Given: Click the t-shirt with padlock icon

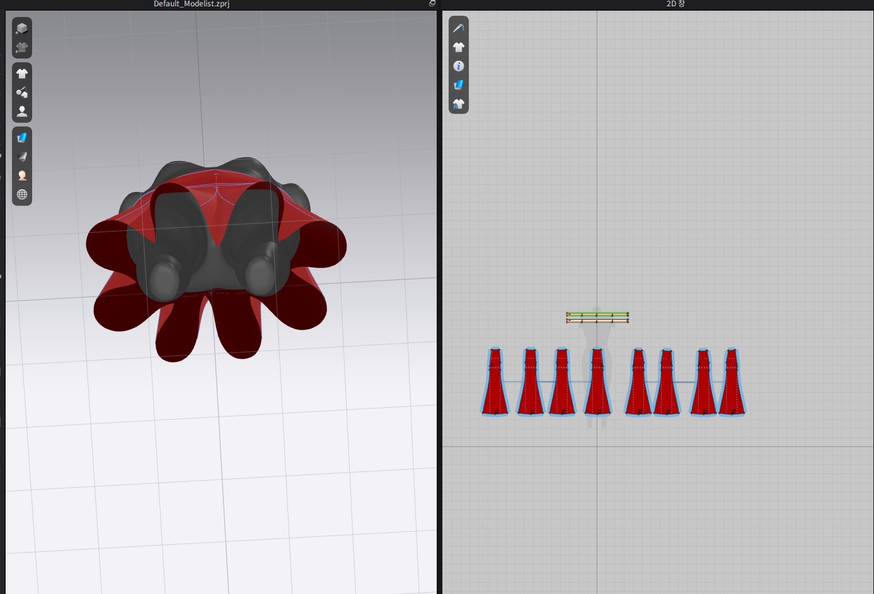Looking at the screenshot, I should point(459,104).
